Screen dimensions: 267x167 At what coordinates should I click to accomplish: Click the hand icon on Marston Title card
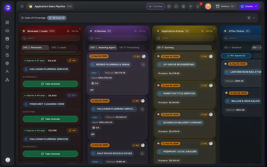(x=211, y=85)
